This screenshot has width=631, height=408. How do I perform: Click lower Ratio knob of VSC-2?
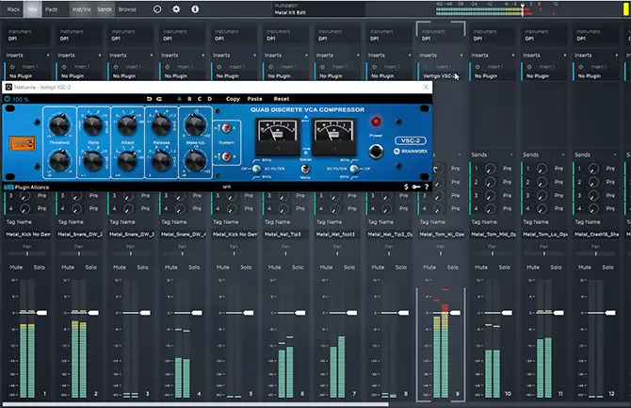click(93, 161)
